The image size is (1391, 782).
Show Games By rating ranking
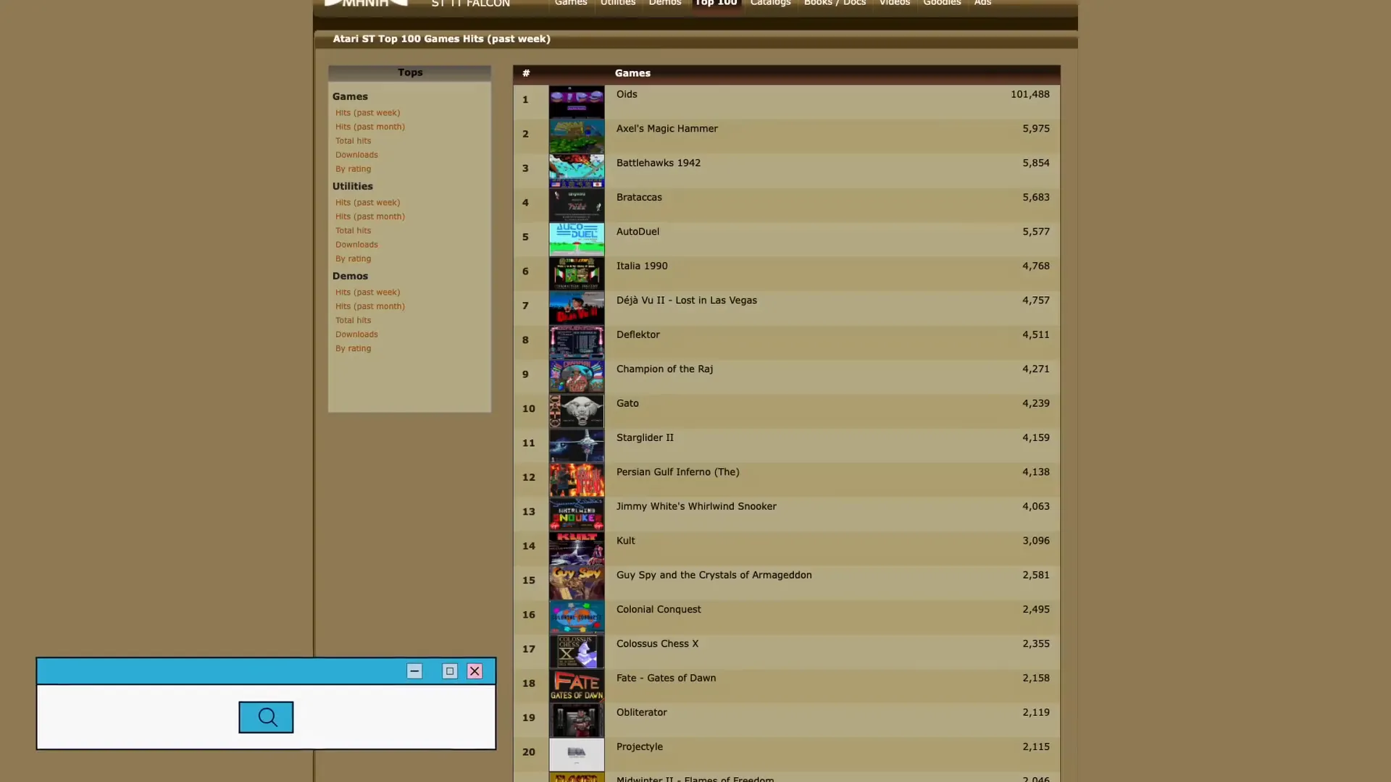pyautogui.click(x=353, y=169)
